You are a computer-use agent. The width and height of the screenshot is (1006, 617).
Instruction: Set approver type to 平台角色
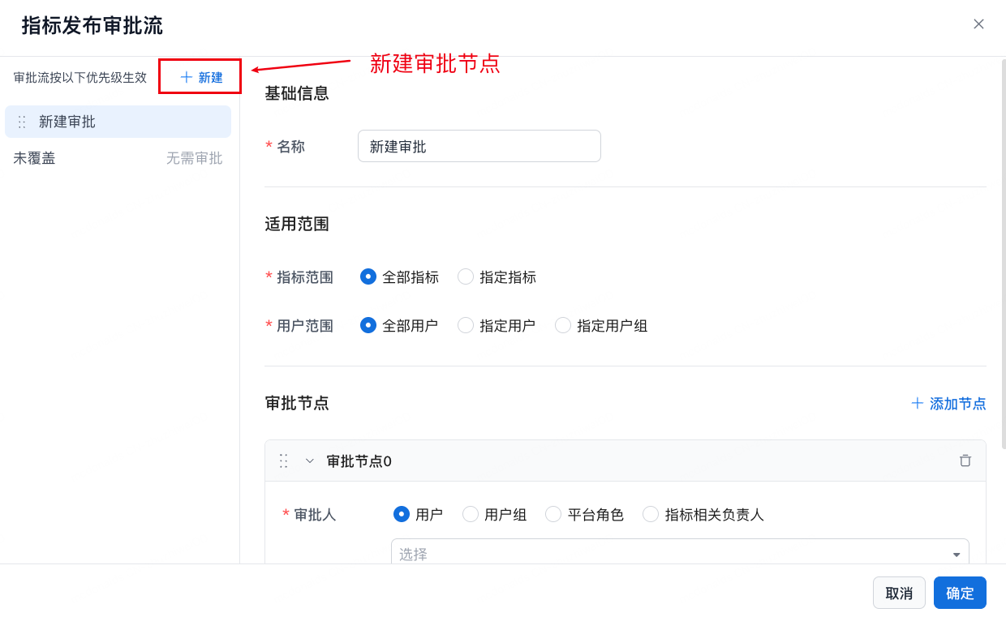pyautogui.click(x=553, y=514)
